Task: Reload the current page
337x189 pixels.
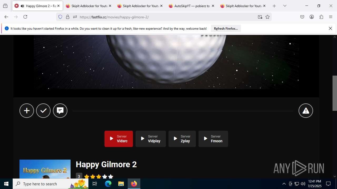Action: (25, 17)
